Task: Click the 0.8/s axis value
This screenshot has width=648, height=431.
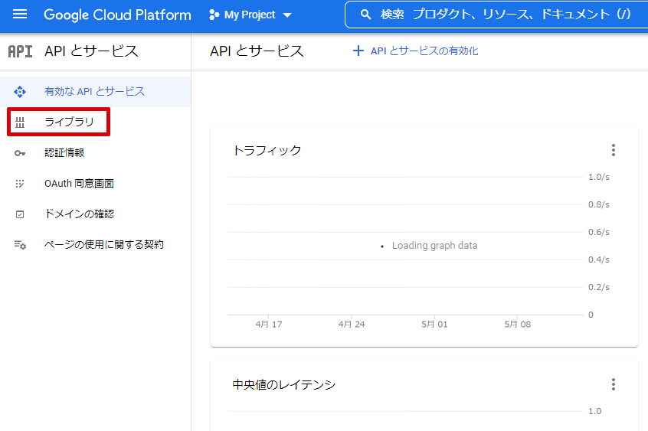Action: tap(599, 204)
